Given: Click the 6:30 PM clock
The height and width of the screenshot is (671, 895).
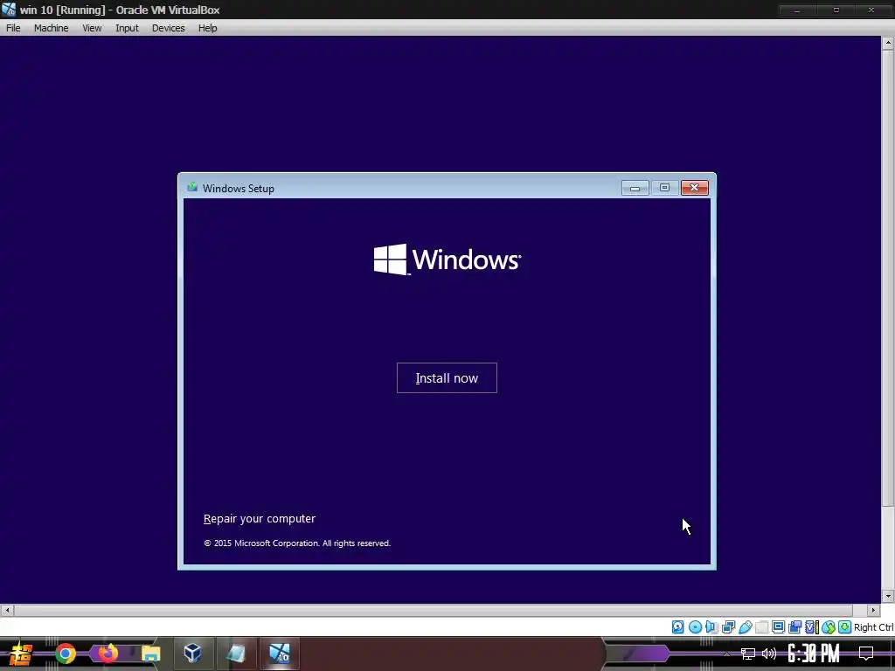Looking at the screenshot, I should [x=814, y=654].
